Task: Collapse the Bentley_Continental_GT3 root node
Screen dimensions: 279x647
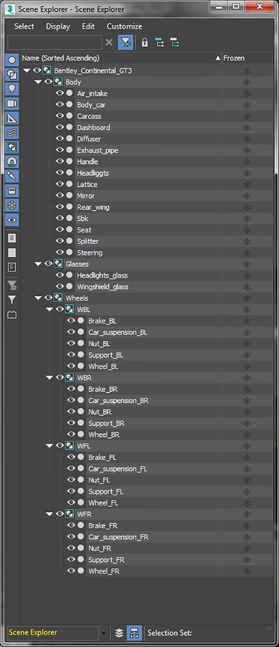Action: coord(27,71)
